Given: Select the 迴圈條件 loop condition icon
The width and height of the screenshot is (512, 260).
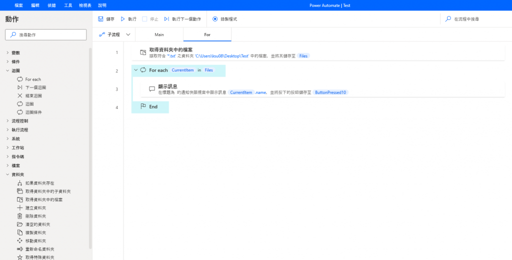Looking at the screenshot, I should 20,112.
